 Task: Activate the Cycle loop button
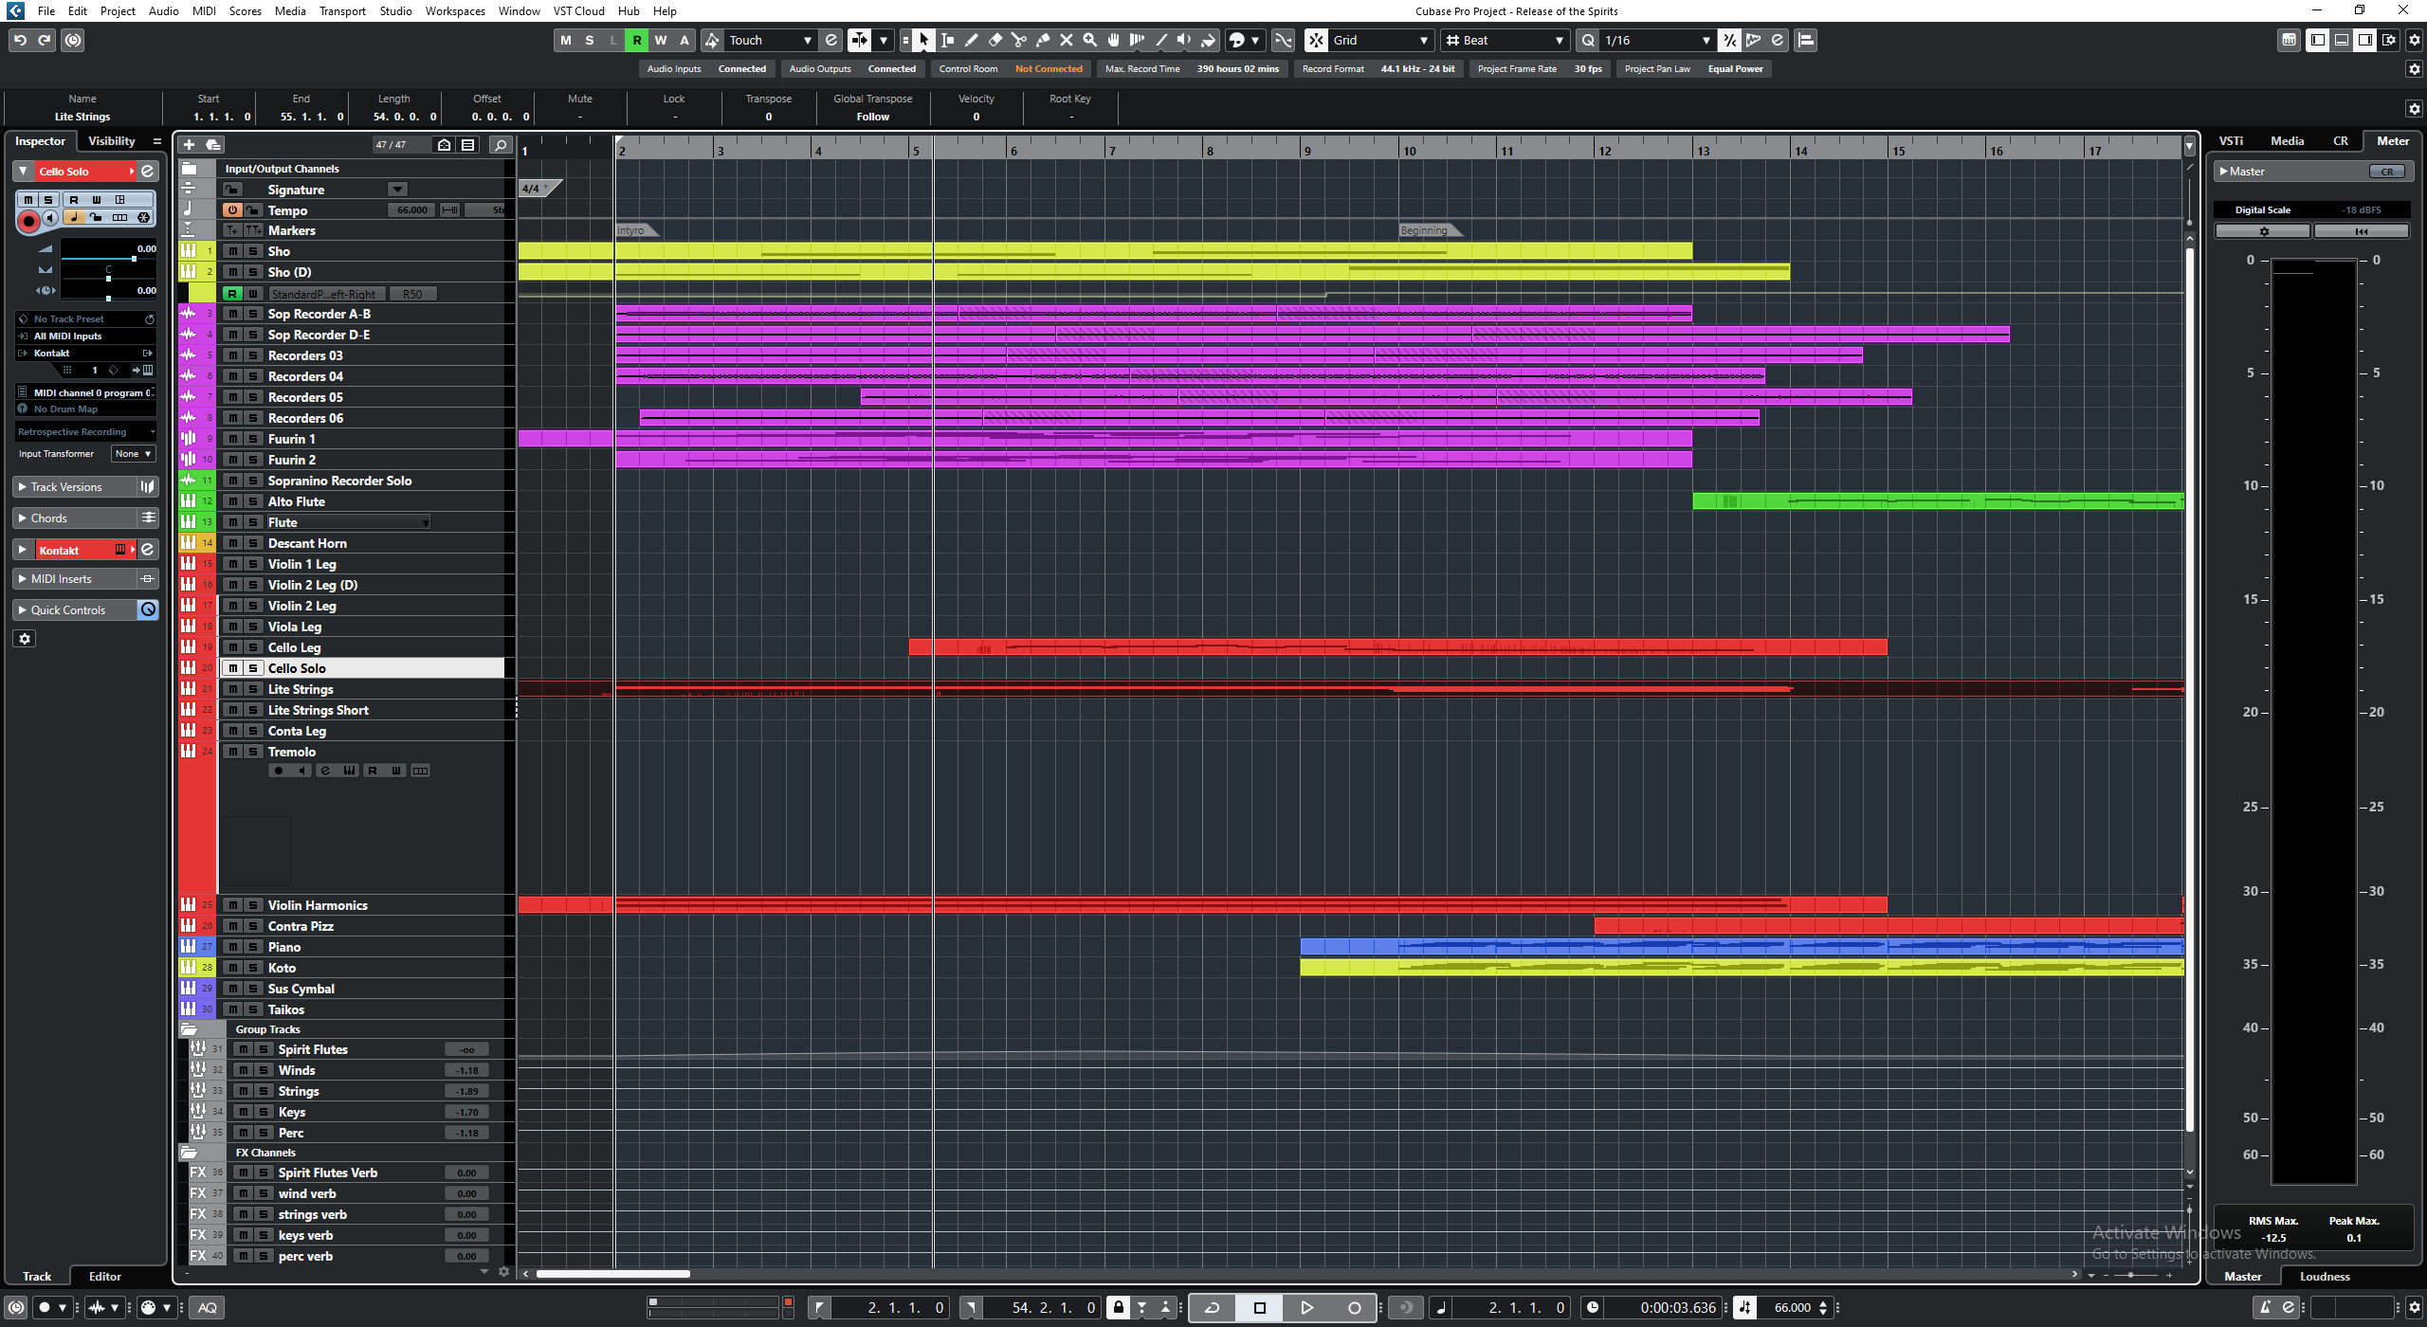click(x=1212, y=1307)
